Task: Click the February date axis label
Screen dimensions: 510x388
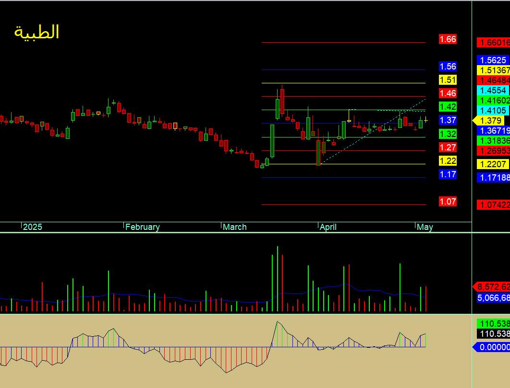Action: [143, 227]
